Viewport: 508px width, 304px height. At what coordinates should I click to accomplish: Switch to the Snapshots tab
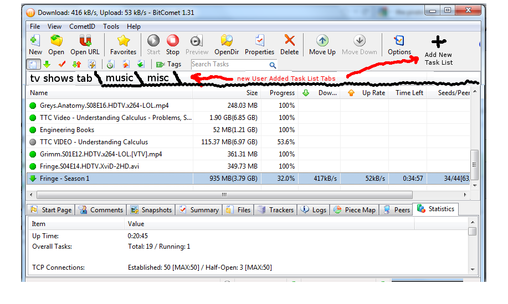[x=151, y=210]
